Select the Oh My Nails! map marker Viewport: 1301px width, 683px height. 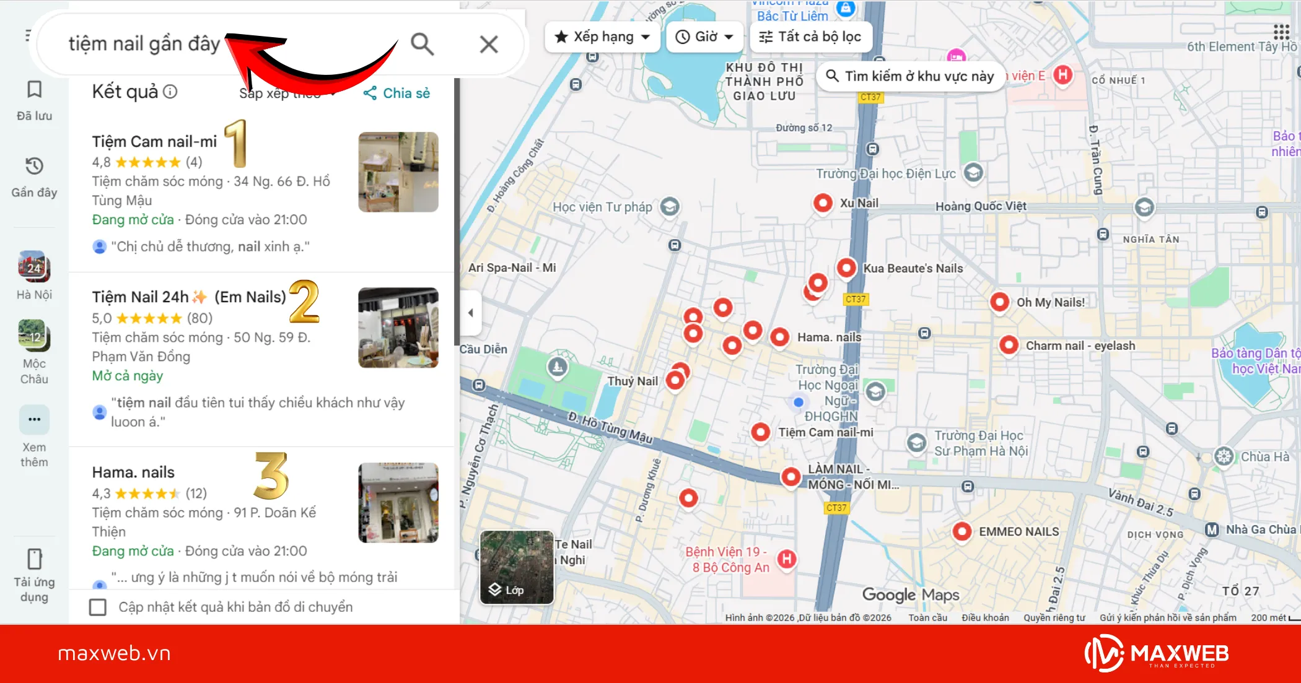coord(999,302)
